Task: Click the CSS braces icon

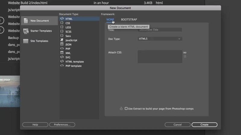Action: [62, 23]
